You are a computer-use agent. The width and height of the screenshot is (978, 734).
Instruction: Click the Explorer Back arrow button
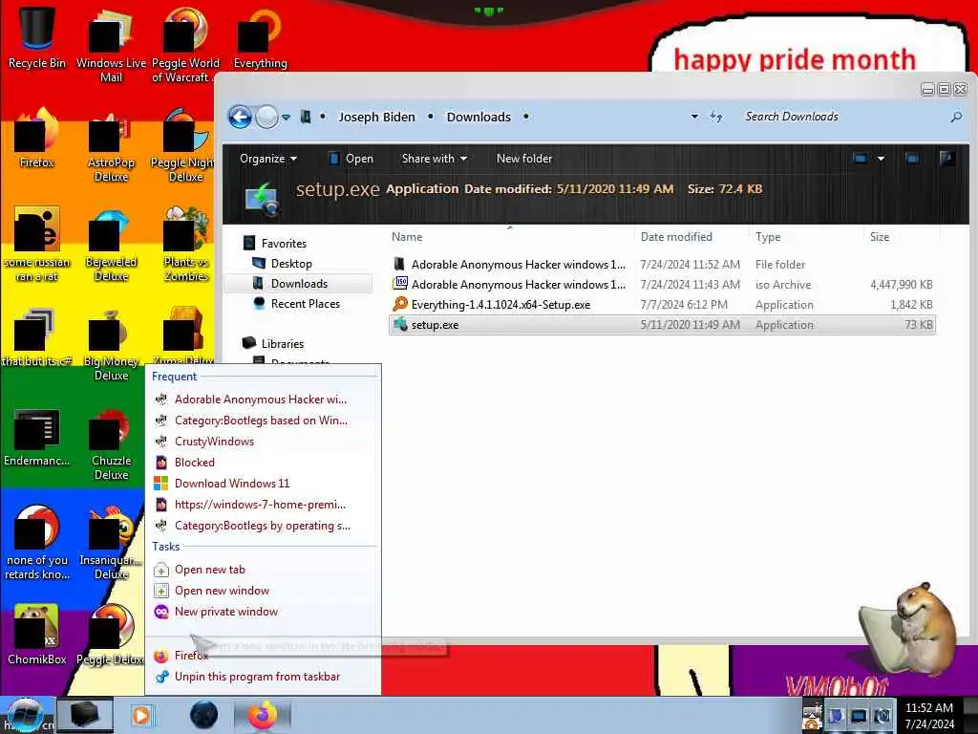pyautogui.click(x=240, y=117)
